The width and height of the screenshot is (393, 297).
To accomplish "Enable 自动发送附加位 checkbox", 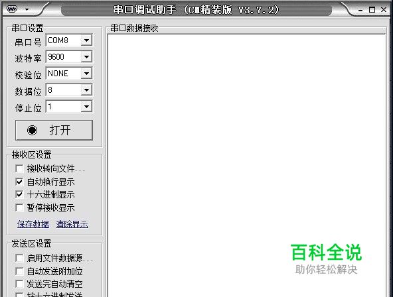I will 19,271.
